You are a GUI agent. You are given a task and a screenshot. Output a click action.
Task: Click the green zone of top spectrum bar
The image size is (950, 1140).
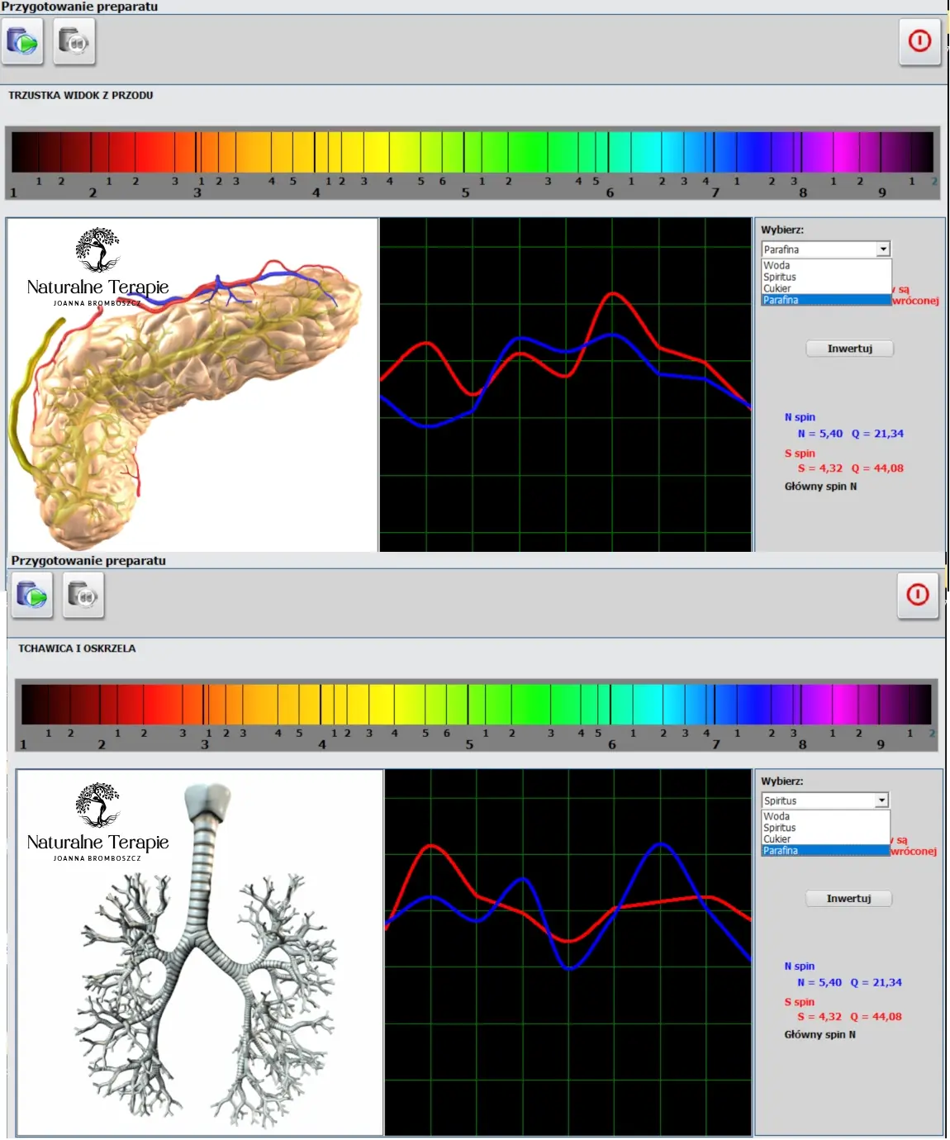tap(529, 152)
